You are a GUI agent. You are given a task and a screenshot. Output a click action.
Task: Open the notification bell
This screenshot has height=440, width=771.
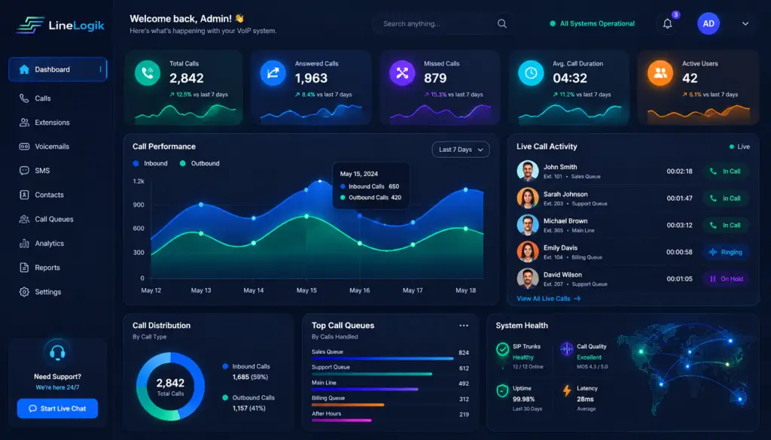pos(667,23)
